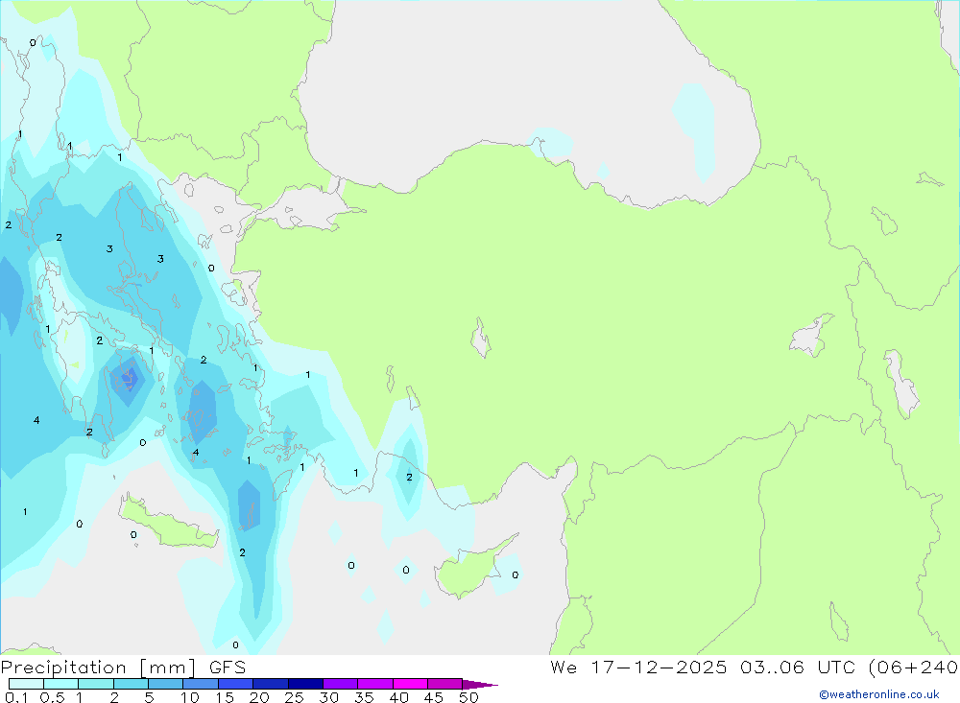Viewport: 960px width, 703px height.
Task: Click the 45–50 mm legend color swatch
Action: 445,684
